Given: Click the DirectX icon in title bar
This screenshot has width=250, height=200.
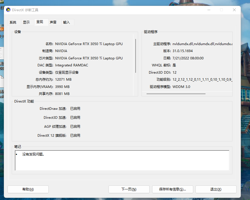Looking at the screenshot, I should point(8,10).
